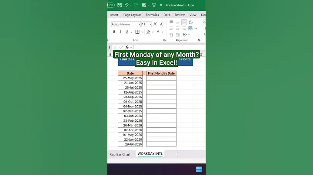The image size is (313, 175).
Task: Expand the Borders options dropdown
Action: click(142, 32)
